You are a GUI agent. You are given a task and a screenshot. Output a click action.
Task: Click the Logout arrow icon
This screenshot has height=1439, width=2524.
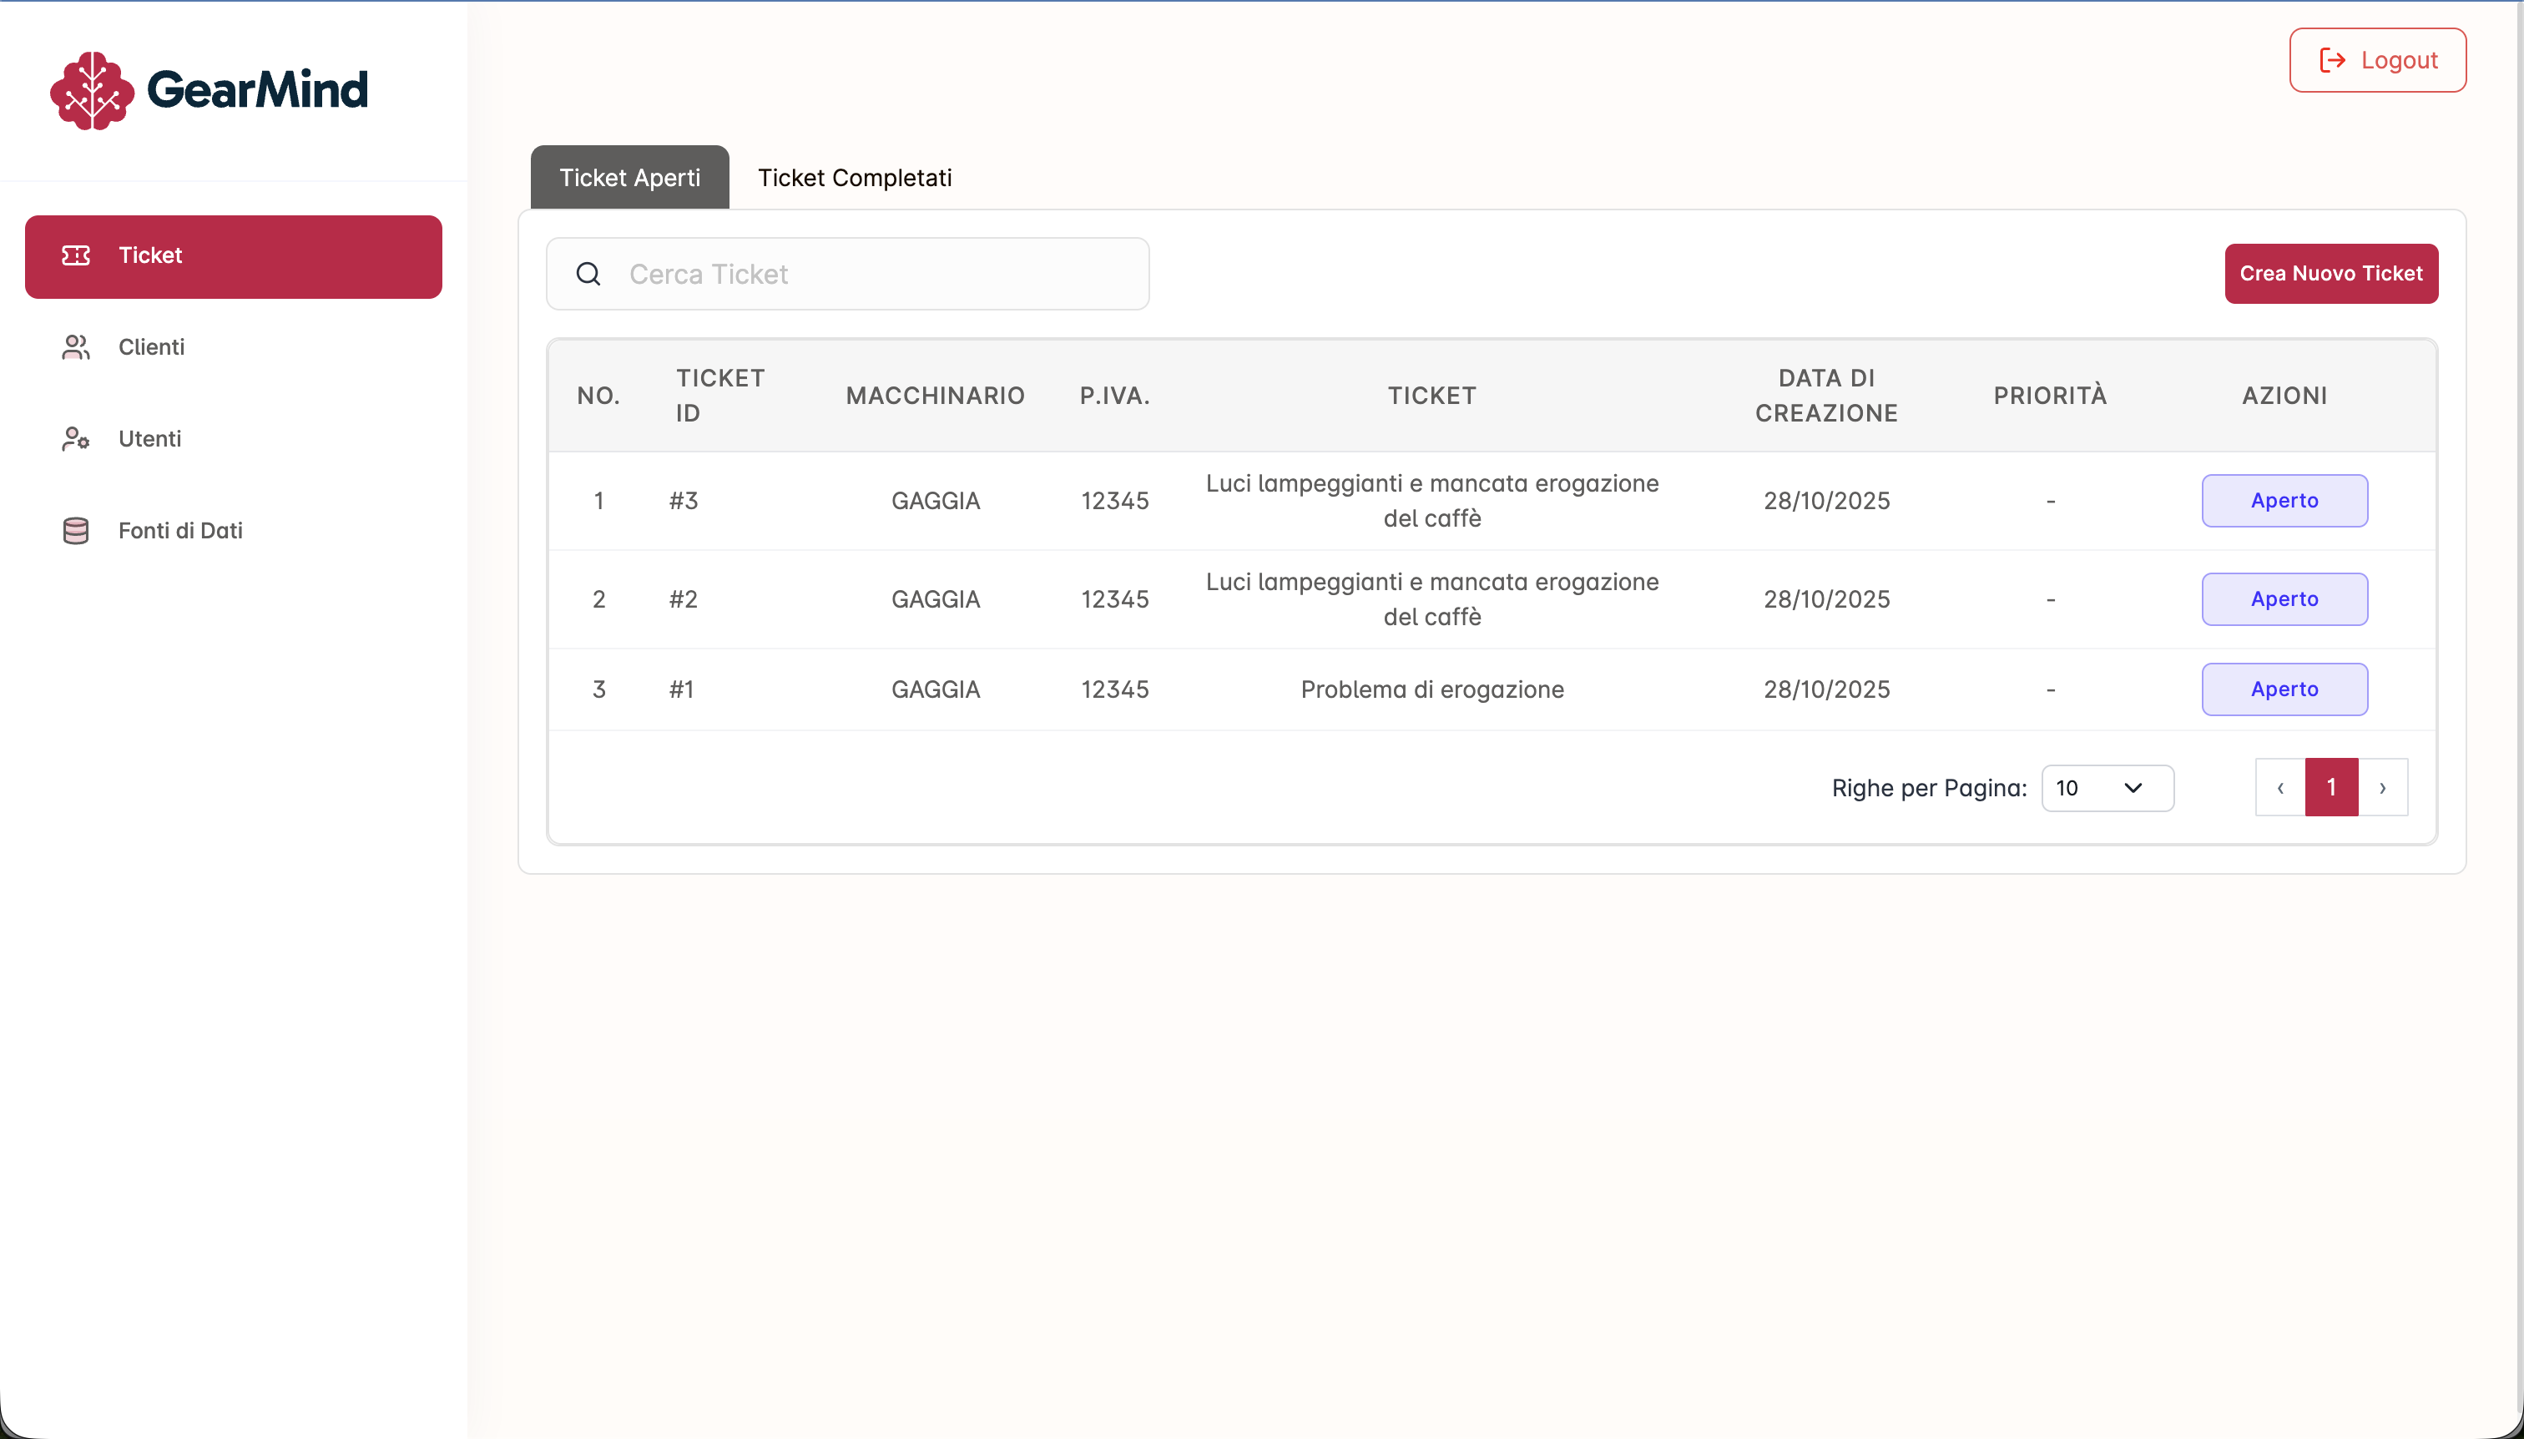(2332, 60)
